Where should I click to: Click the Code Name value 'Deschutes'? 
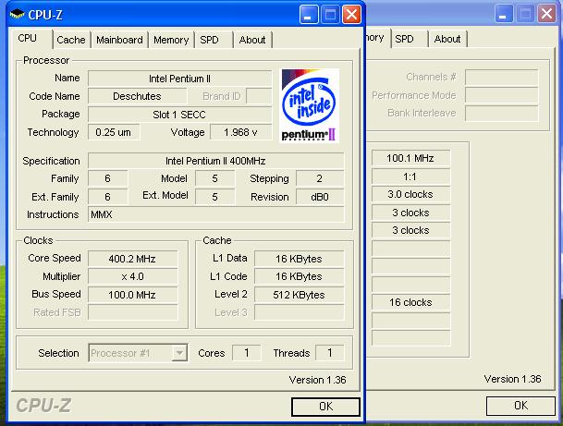pos(137,96)
